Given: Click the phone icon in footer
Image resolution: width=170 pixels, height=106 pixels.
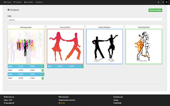Looking at the screenshot, I should [x=114, y=103].
